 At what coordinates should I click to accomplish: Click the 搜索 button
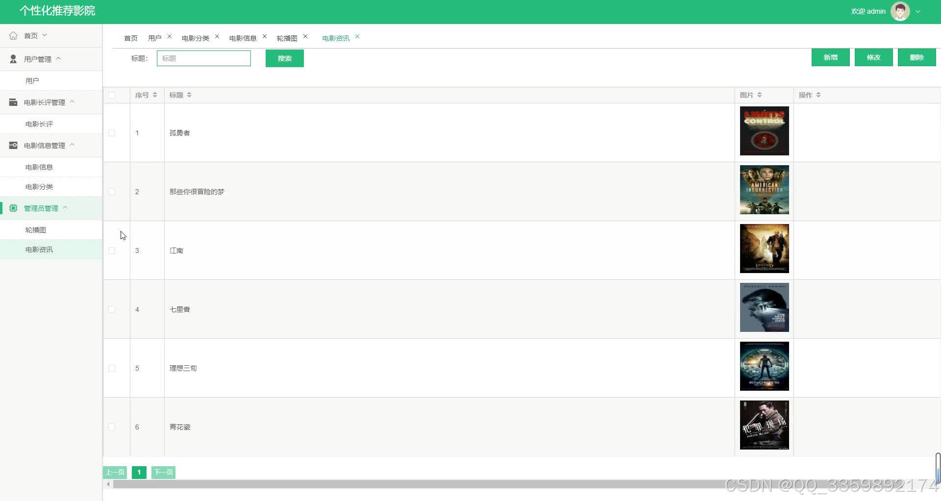(285, 58)
